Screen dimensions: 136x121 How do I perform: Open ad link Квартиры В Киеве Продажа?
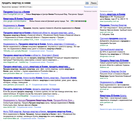(18, 18)
